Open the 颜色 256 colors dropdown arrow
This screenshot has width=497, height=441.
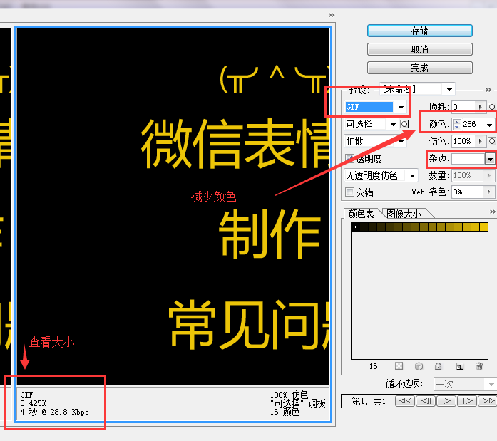(x=489, y=125)
